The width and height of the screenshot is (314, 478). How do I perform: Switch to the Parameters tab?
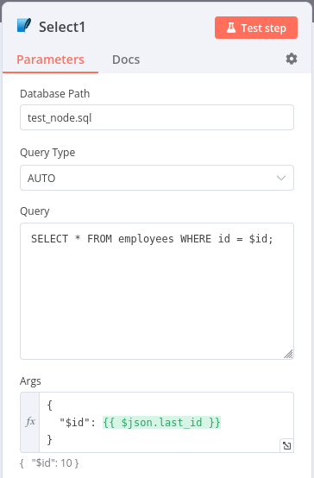point(50,60)
